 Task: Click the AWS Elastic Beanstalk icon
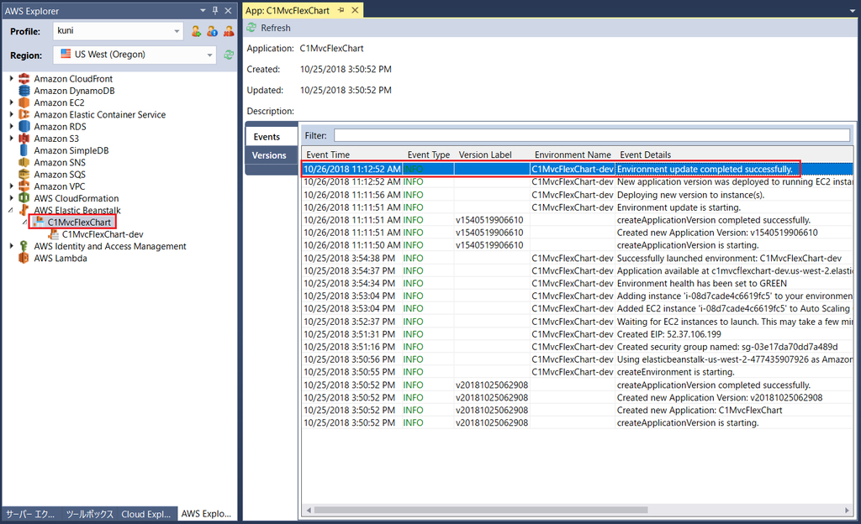pyautogui.click(x=24, y=211)
